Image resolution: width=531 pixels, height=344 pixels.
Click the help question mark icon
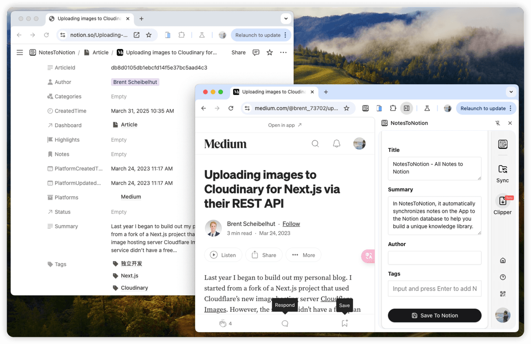(503, 277)
